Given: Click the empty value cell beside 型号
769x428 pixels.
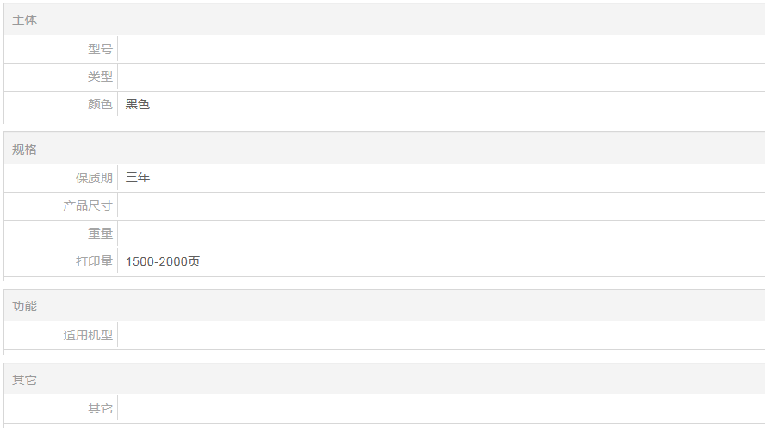Looking at the screenshot, I should (439, 49).
